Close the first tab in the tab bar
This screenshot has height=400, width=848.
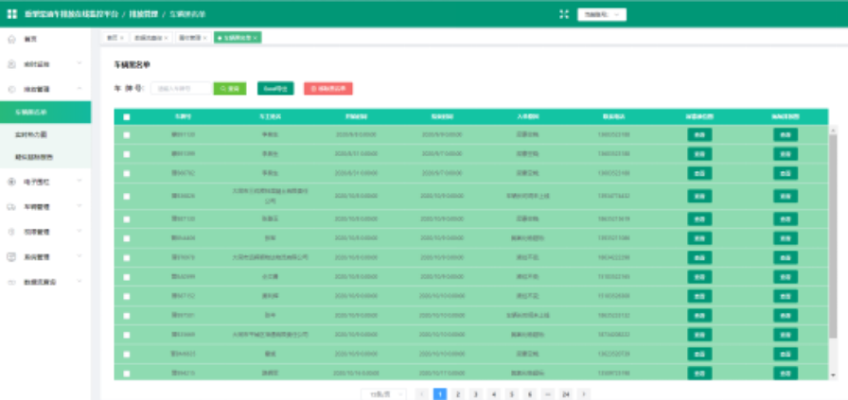tap(123, 38)
